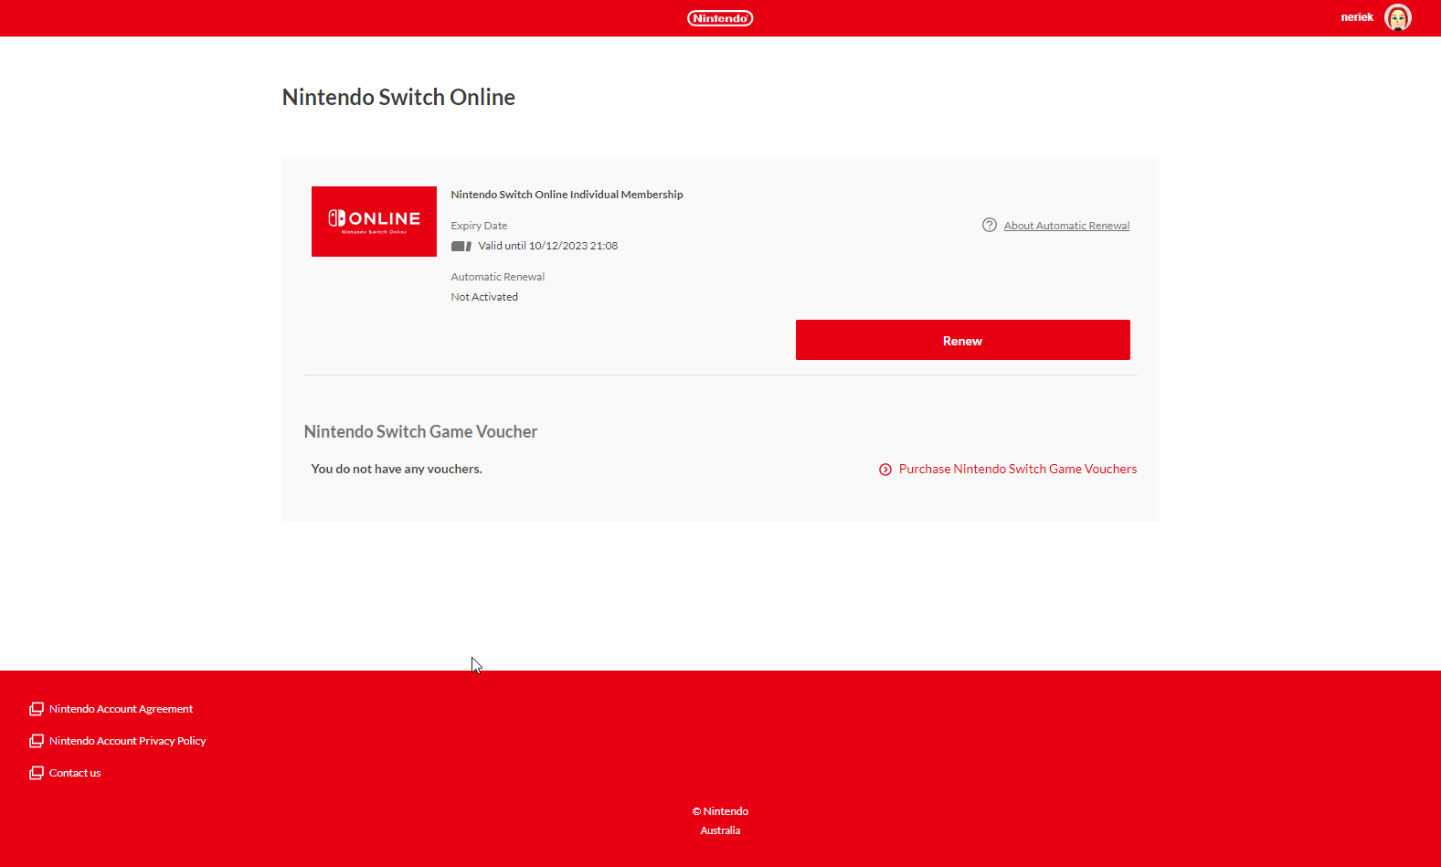Click the Nintendo Switch Game Voucher heading
1441x867 pixels.
420,431
